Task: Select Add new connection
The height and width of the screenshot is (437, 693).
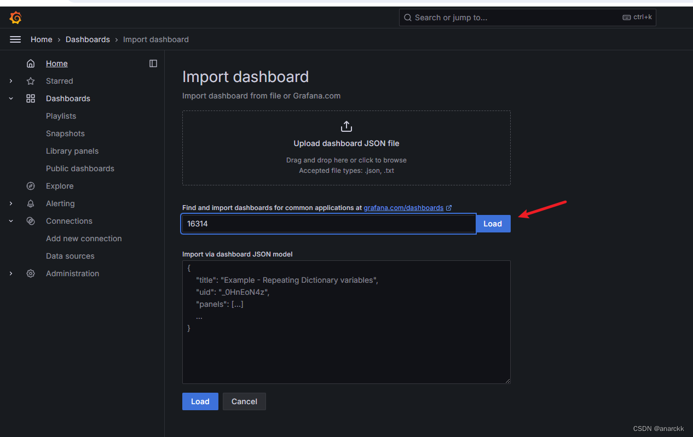Action: 84,238
